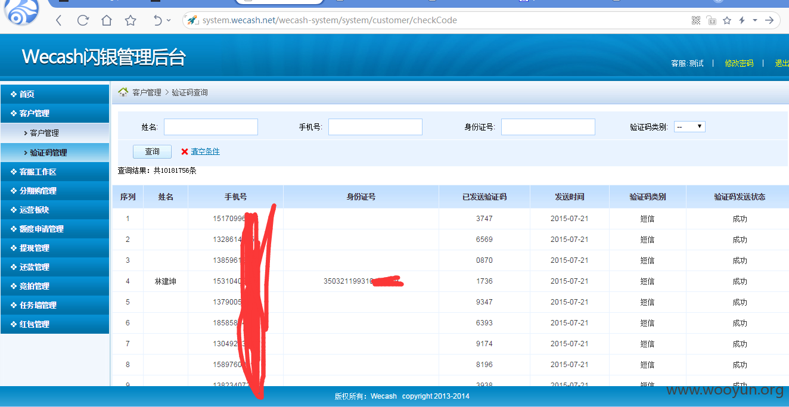Expand 额度申请管理 in the sidebar

pos(55,229)
